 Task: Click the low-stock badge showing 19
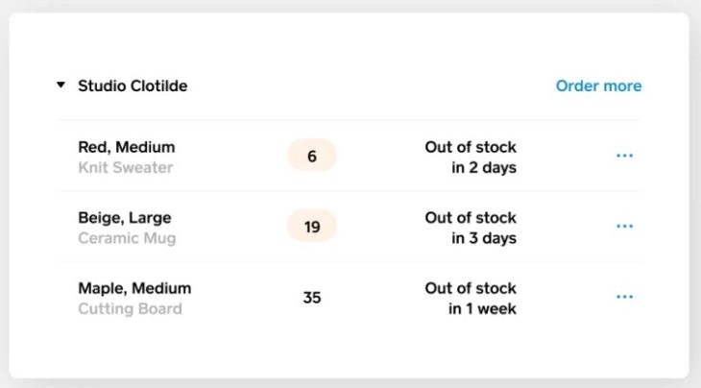(312, 227)
